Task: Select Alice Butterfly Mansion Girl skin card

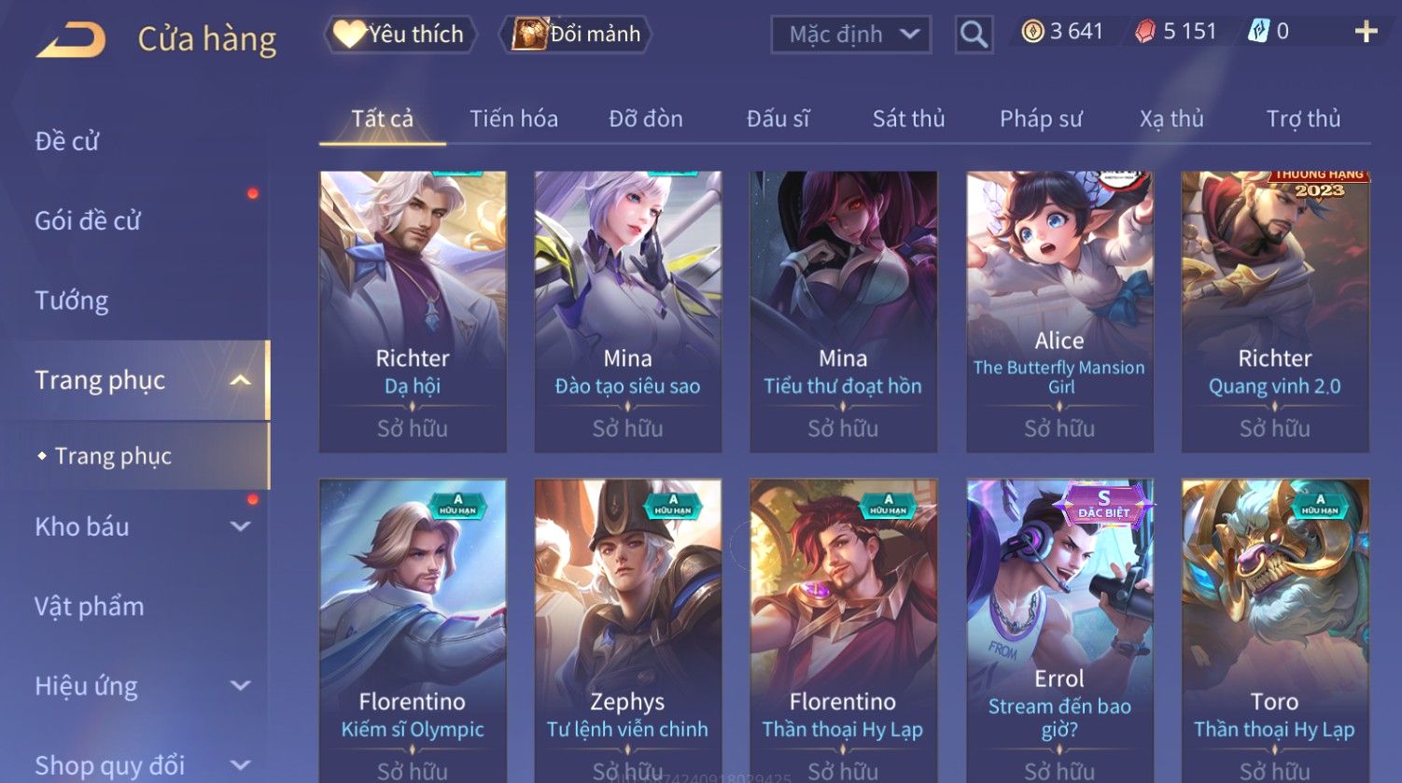Action: tap(1059, 312)
